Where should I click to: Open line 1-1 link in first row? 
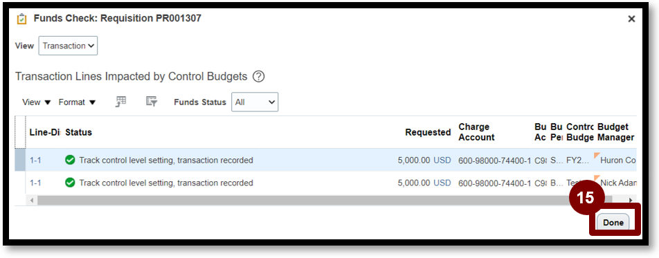pos(35,160)
